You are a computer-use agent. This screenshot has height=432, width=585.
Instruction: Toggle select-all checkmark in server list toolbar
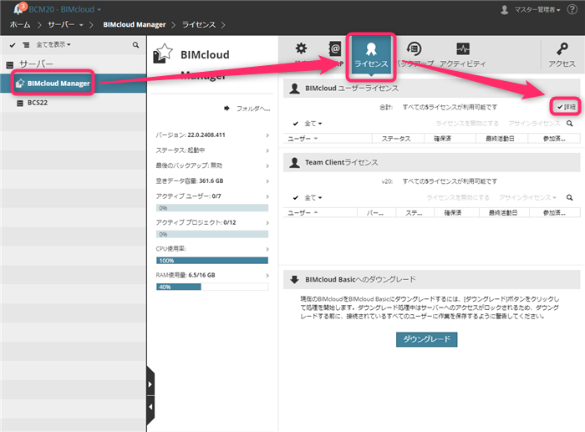pos(13,45)
